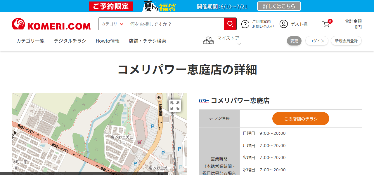The width and height of the screenshot is (374, 175).
Task: Click the store cart marker on map
Action: [140, 142]
